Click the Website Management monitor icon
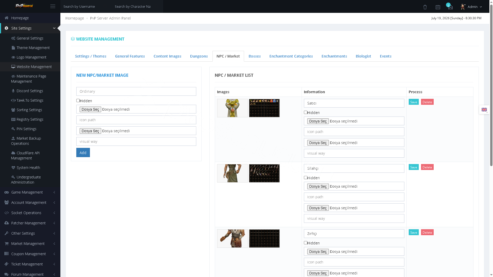The width and height of the screenshot is (493, 277). coord(13,67)
